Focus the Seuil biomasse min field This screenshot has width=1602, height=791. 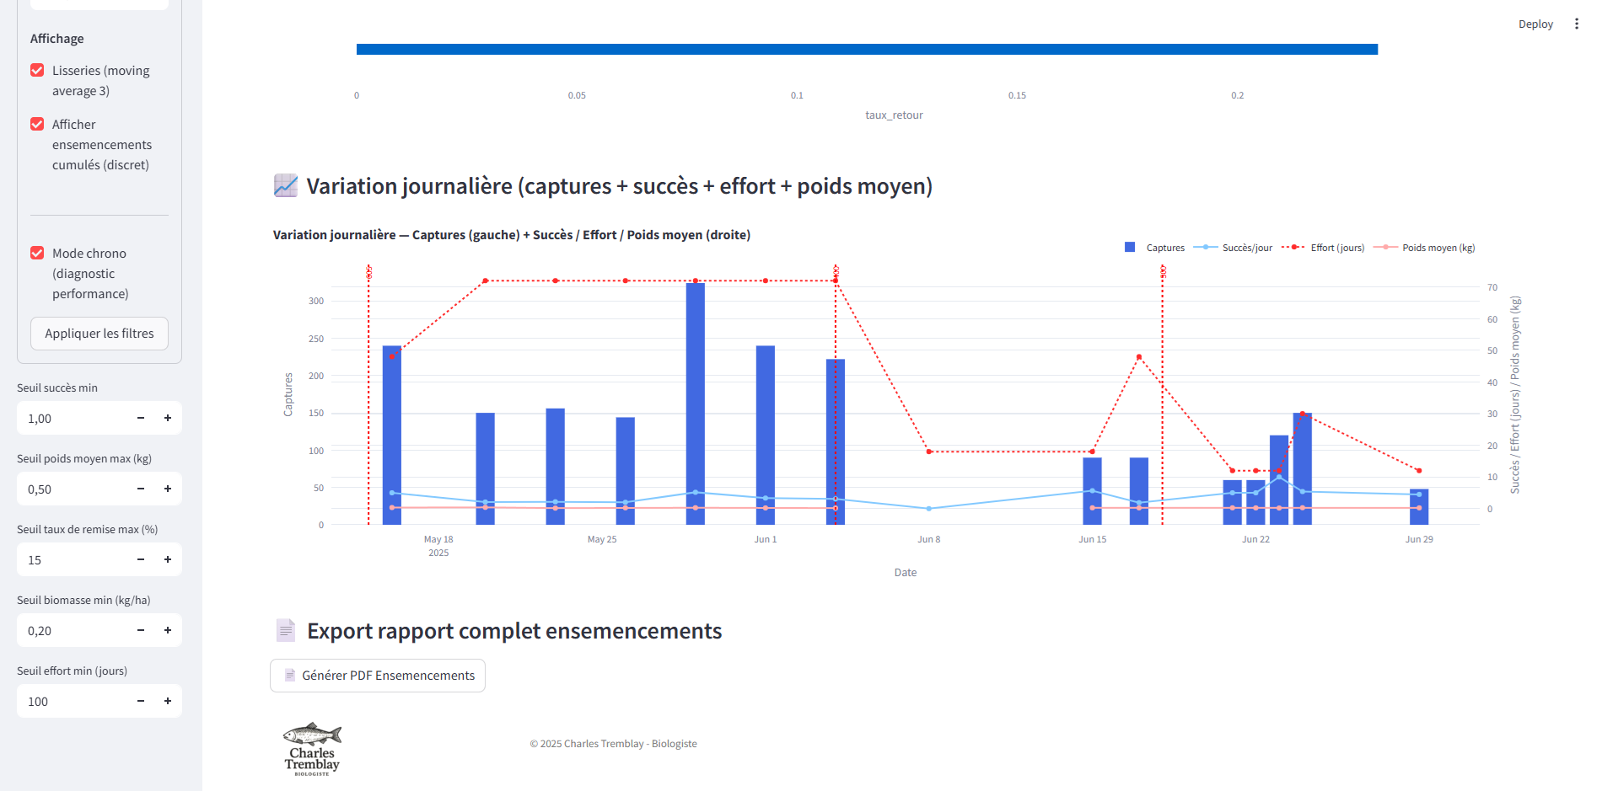click(x=72, y=631)
